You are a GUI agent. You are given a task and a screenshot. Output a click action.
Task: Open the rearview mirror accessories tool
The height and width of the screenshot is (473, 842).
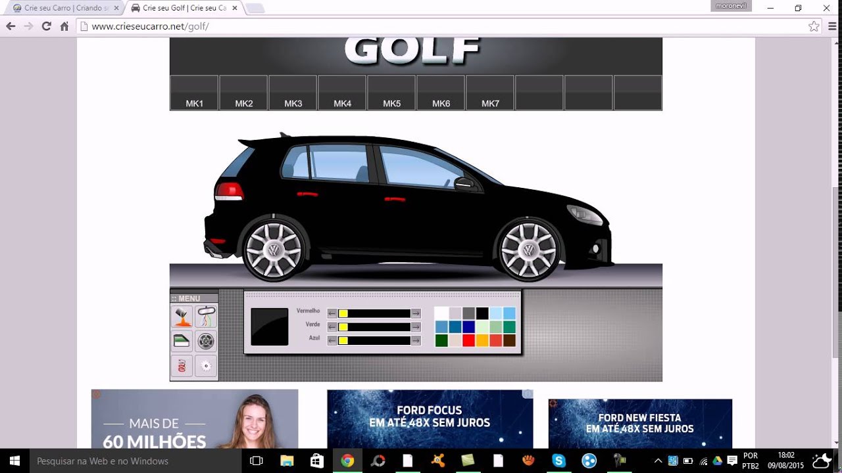click(x=206, y=317)
